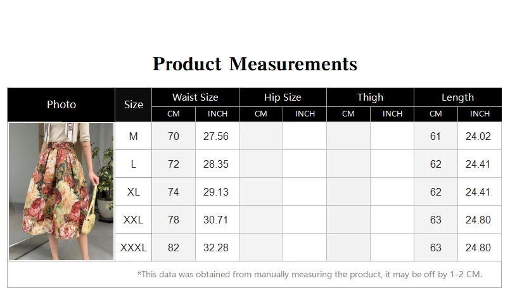Click the floral skirt product photo

[x=61, y=191]
